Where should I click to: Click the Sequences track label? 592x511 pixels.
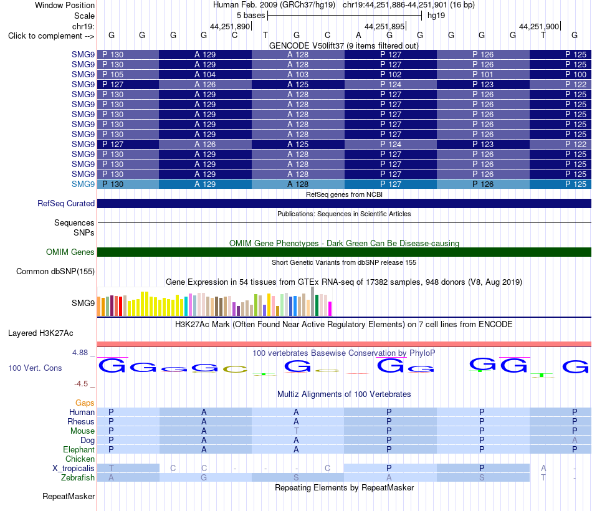coord(74,223)
